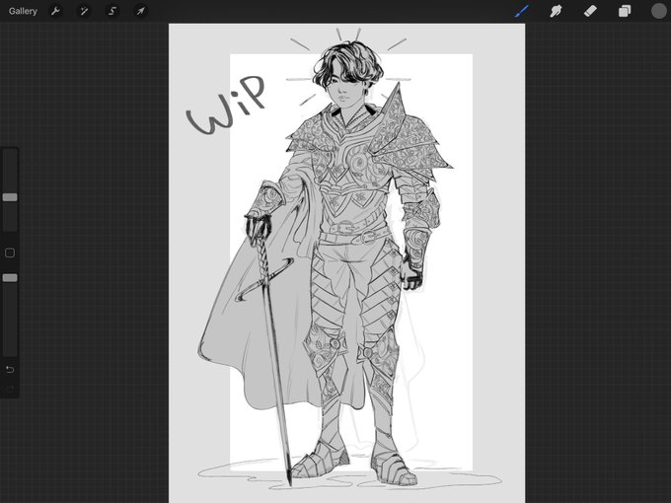Activate the Selection tool
The height and width of the screenshot is (503, 671).
[x=112, y=11]
